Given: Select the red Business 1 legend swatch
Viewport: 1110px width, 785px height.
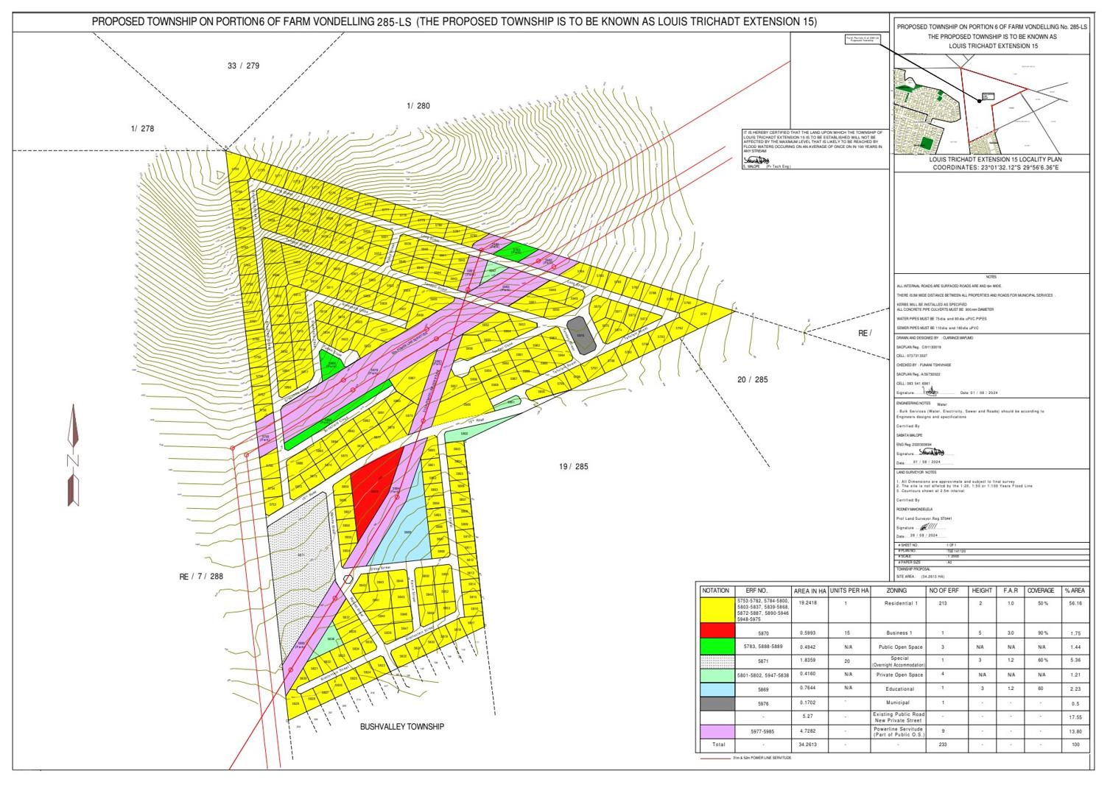Looking at the screenshot, I should click(x=716, y=632).
